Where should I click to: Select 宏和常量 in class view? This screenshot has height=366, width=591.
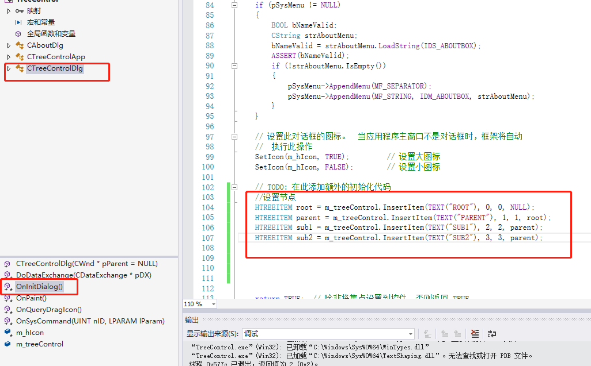[41, 22]
